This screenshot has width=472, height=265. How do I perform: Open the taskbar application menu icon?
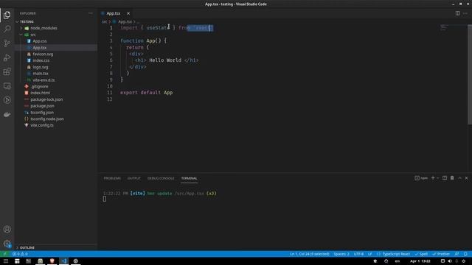click(5, 261)
